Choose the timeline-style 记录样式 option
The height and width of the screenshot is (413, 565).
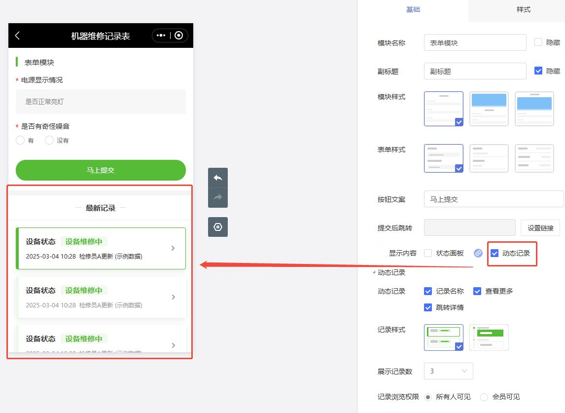click(489, 338)
